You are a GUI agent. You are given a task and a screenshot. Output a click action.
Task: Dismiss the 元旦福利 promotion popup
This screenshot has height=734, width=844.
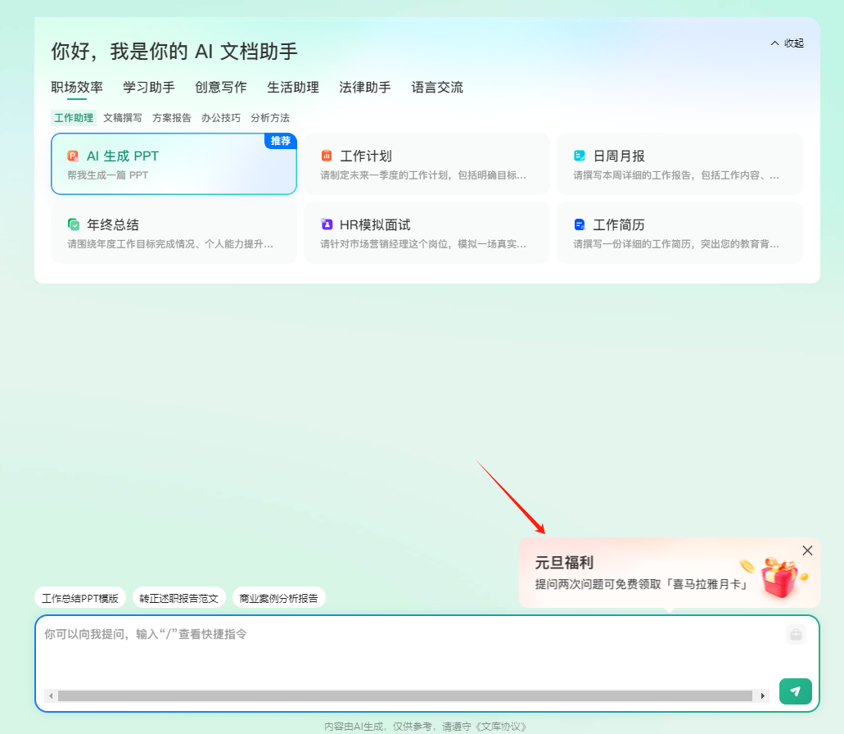807,550
